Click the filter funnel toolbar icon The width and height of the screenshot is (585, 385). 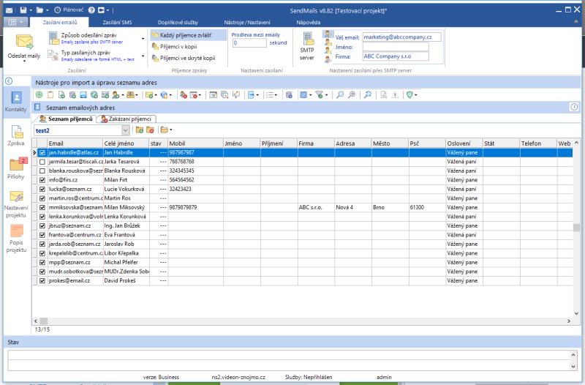(320, 95)
